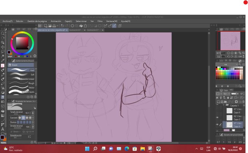248x153 pixels.
Task: Delete sub tool with trash icon
Action: (x=35, y=97)
